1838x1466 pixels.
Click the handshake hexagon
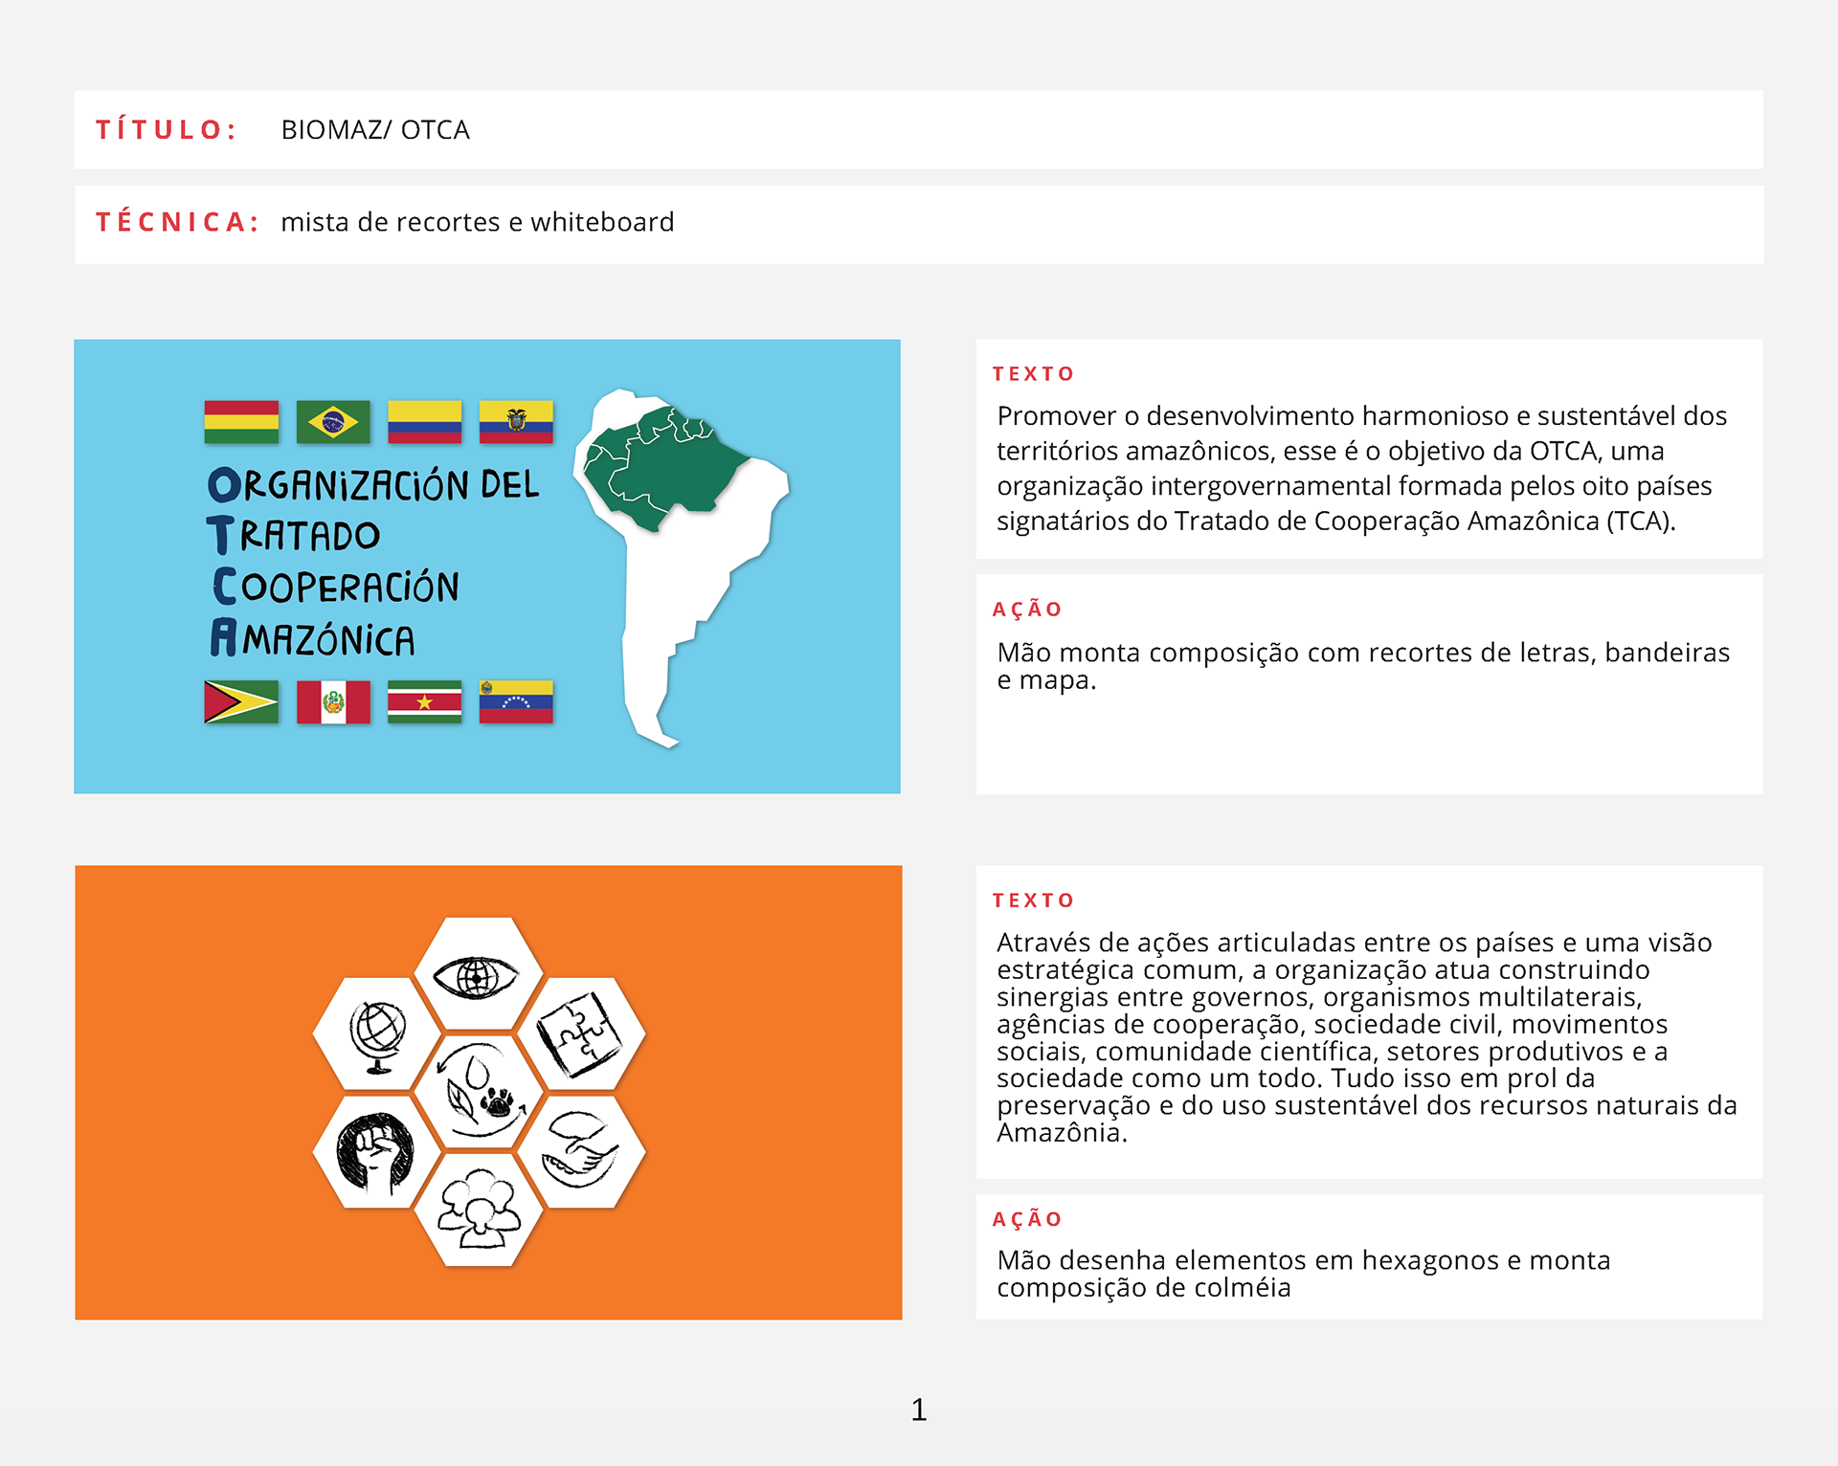pyautogui.click(x=580, y=1151)
